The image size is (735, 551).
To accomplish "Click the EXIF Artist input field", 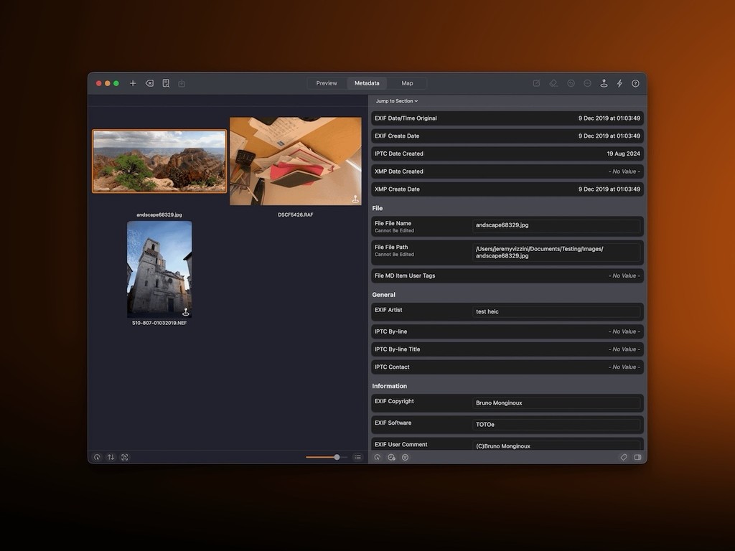I will click(556, 312).
